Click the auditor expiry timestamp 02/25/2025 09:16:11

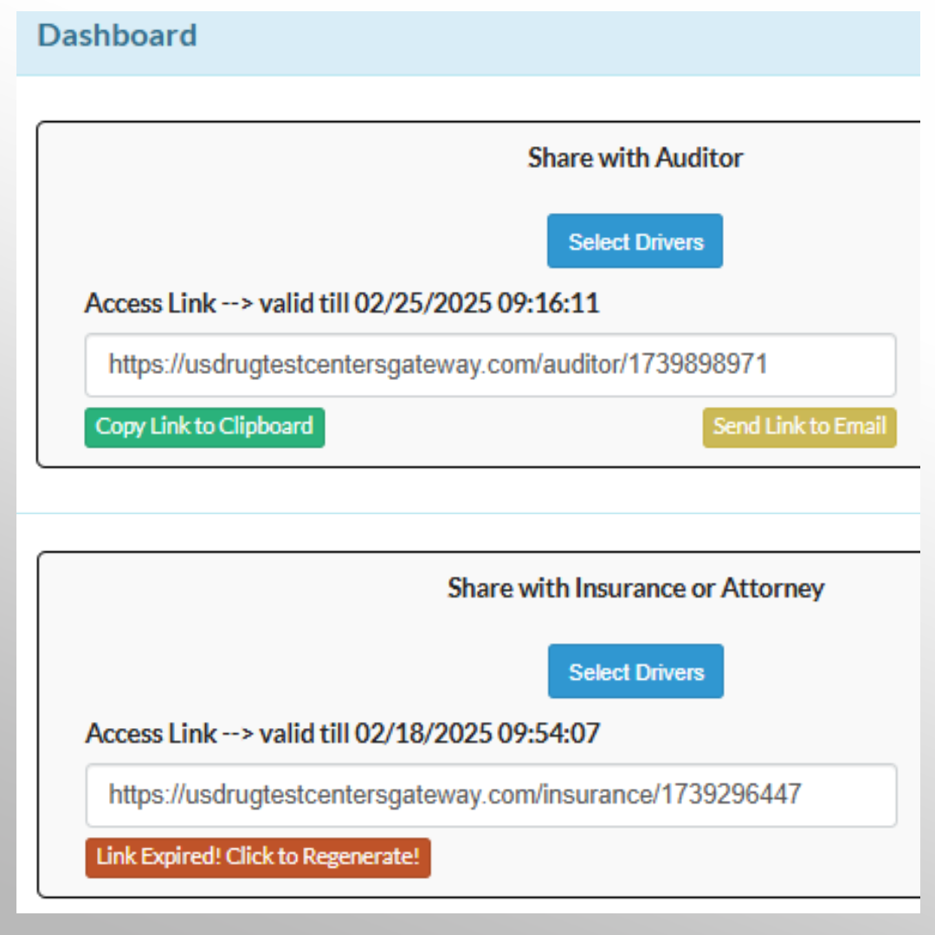point(476,304)
